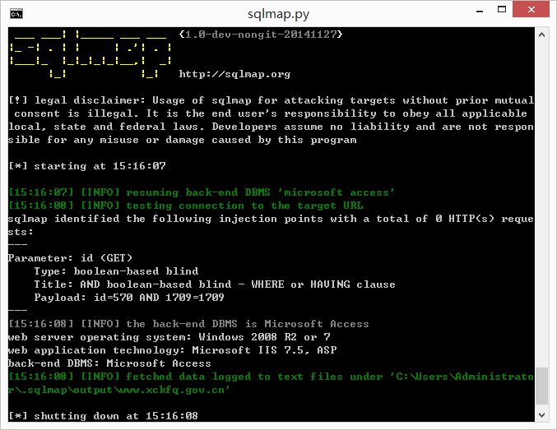Click the vertical scrollbar thumb
557x430 pixels.
point(541,386)
